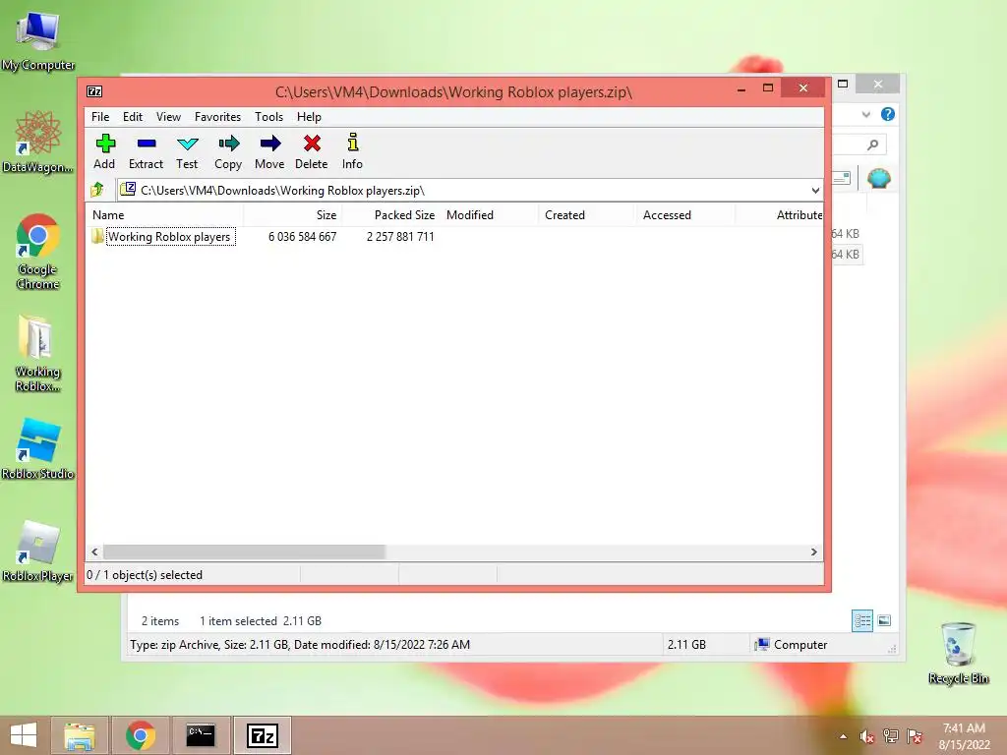
Task: Open the Favorites menu
Action: pos(217,117)
